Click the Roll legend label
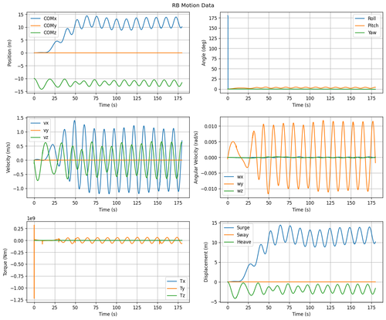The height and width of the screenshot is (320, 386). [372, 19]
